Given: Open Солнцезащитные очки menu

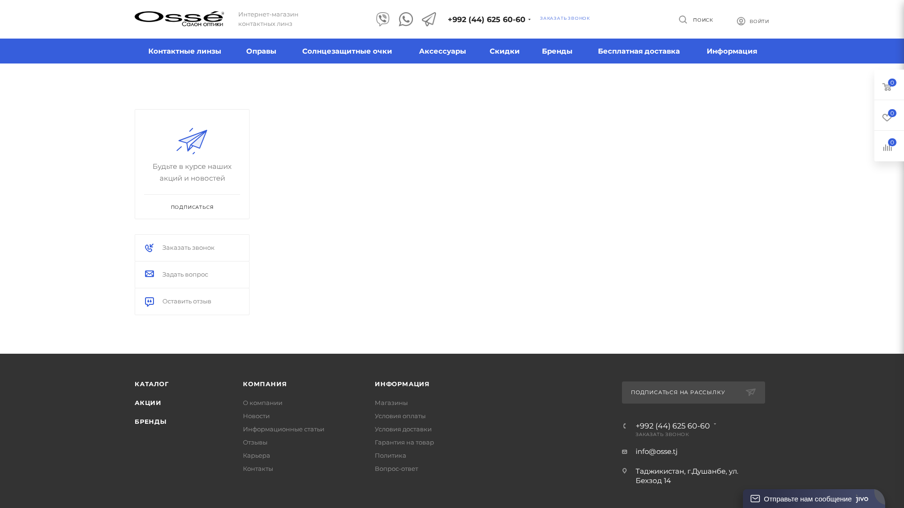Looking at the screenshot, I should click(x=347, y=51).
